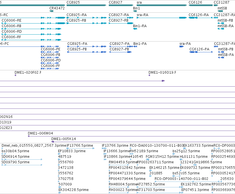Select EST entry 3556760
This screenshot has height=194, width=235.
coord(66,162)
